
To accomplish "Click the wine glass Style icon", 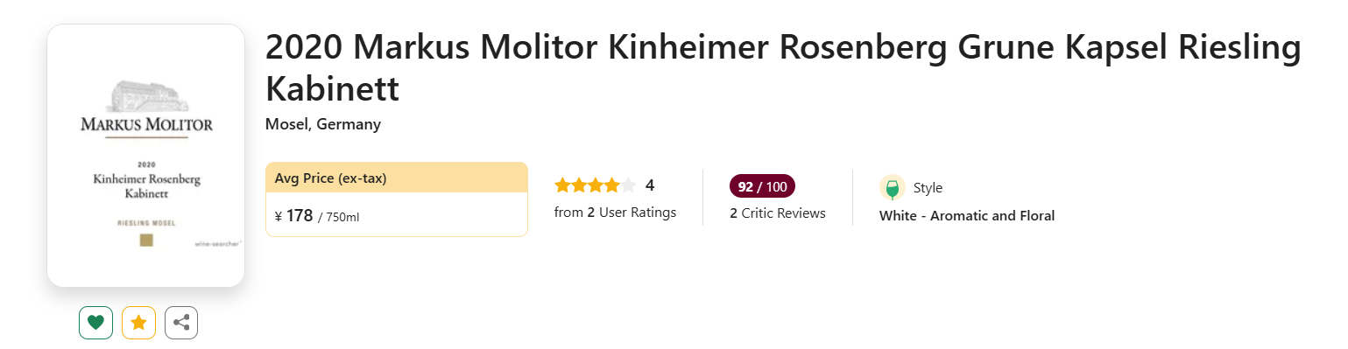I will pos(893,188).
